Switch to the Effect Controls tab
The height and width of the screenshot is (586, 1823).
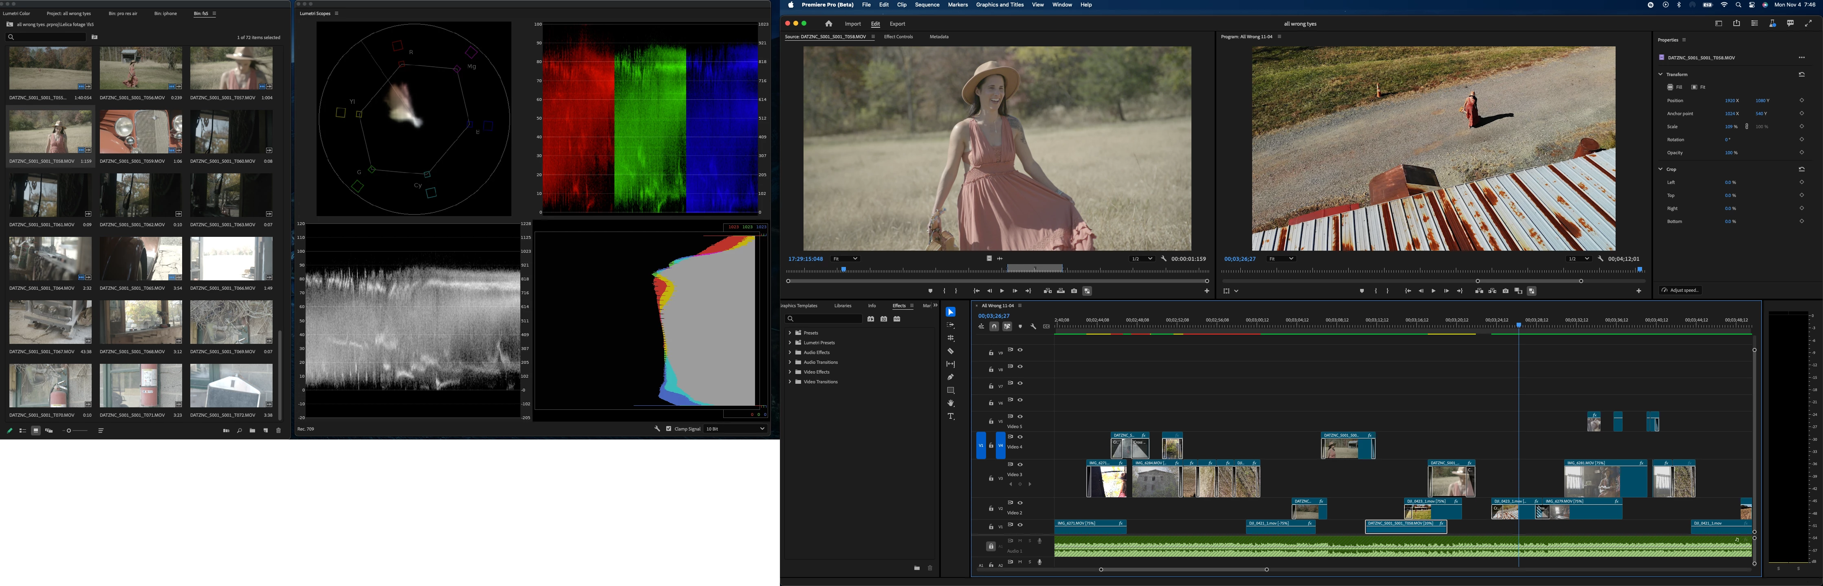click(898, 37)
